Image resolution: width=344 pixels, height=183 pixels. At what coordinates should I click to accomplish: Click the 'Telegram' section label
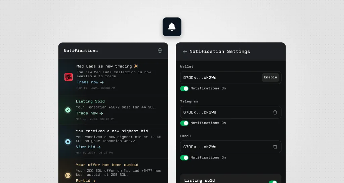(189, 101)
